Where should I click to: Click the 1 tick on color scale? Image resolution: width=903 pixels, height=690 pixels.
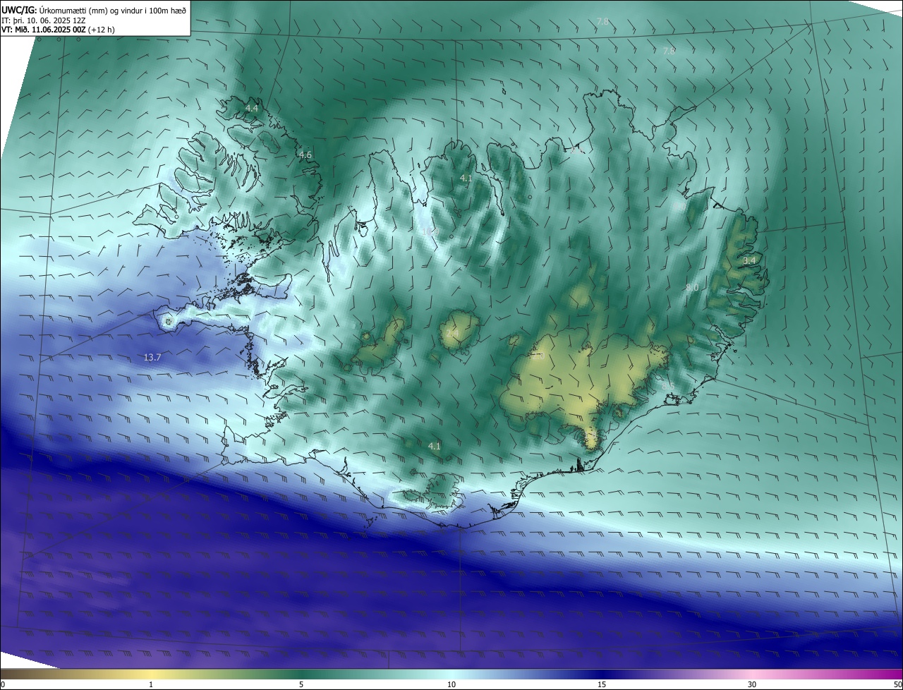(151, 684)
